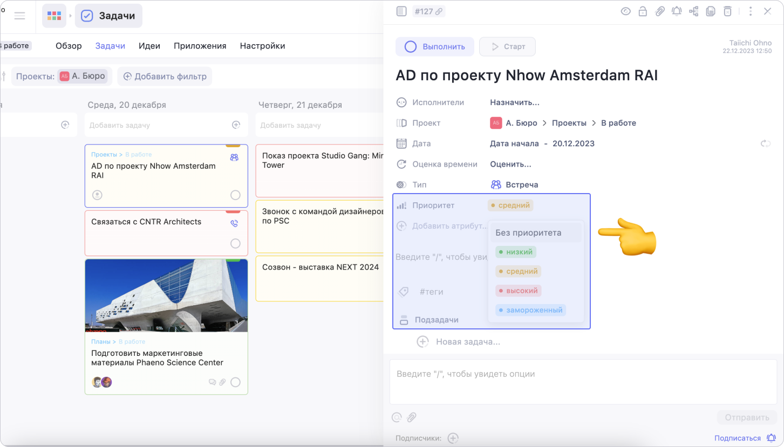Open the task hierarchy tree icon
This screenshot has width=784, height=447.
coord(694,11)
